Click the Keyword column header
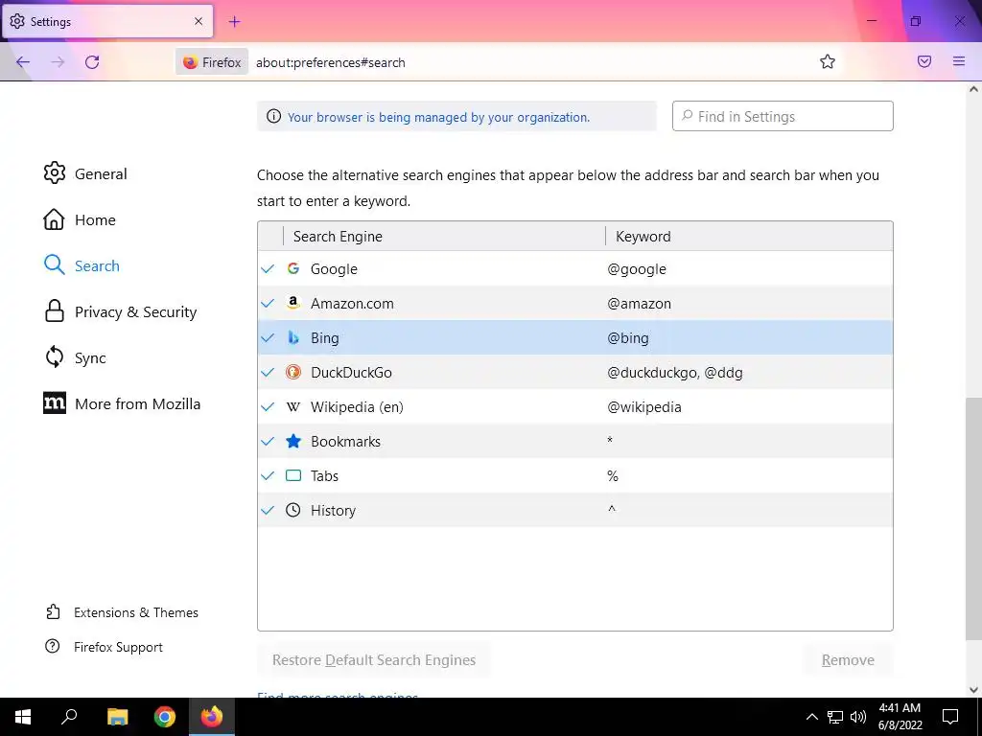982x736 pixels. coord(749,236)
